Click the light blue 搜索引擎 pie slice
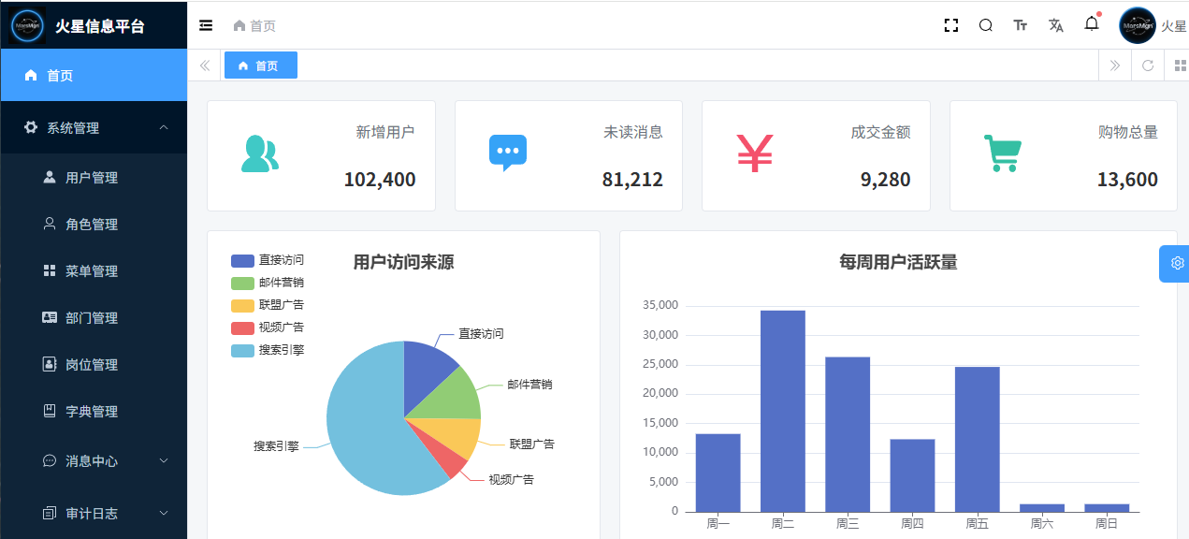This screenshot has height=539, width=1189. point(366,426)
